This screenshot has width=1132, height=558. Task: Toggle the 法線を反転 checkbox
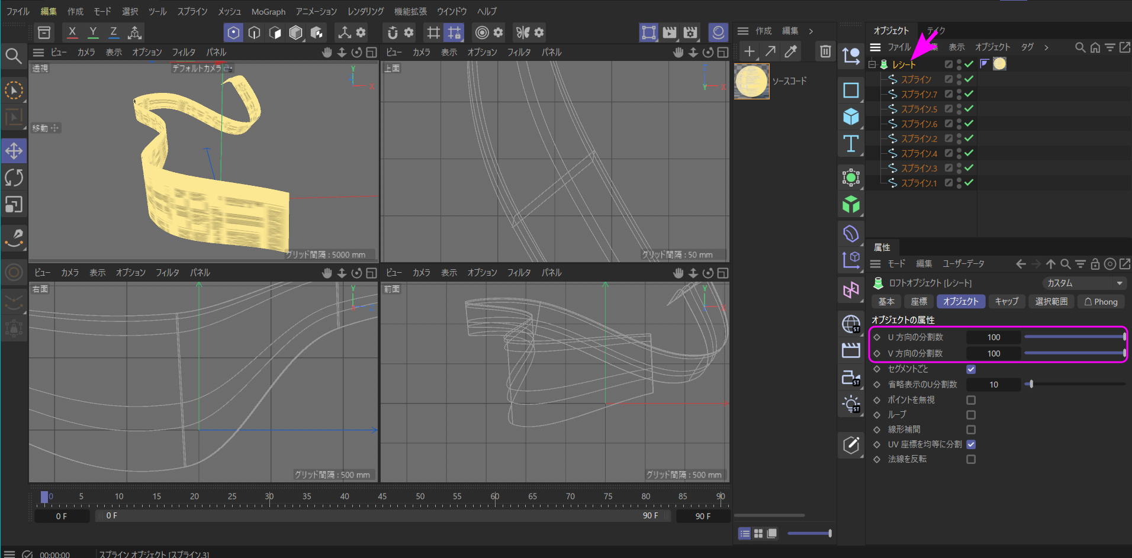pos(971,459)
